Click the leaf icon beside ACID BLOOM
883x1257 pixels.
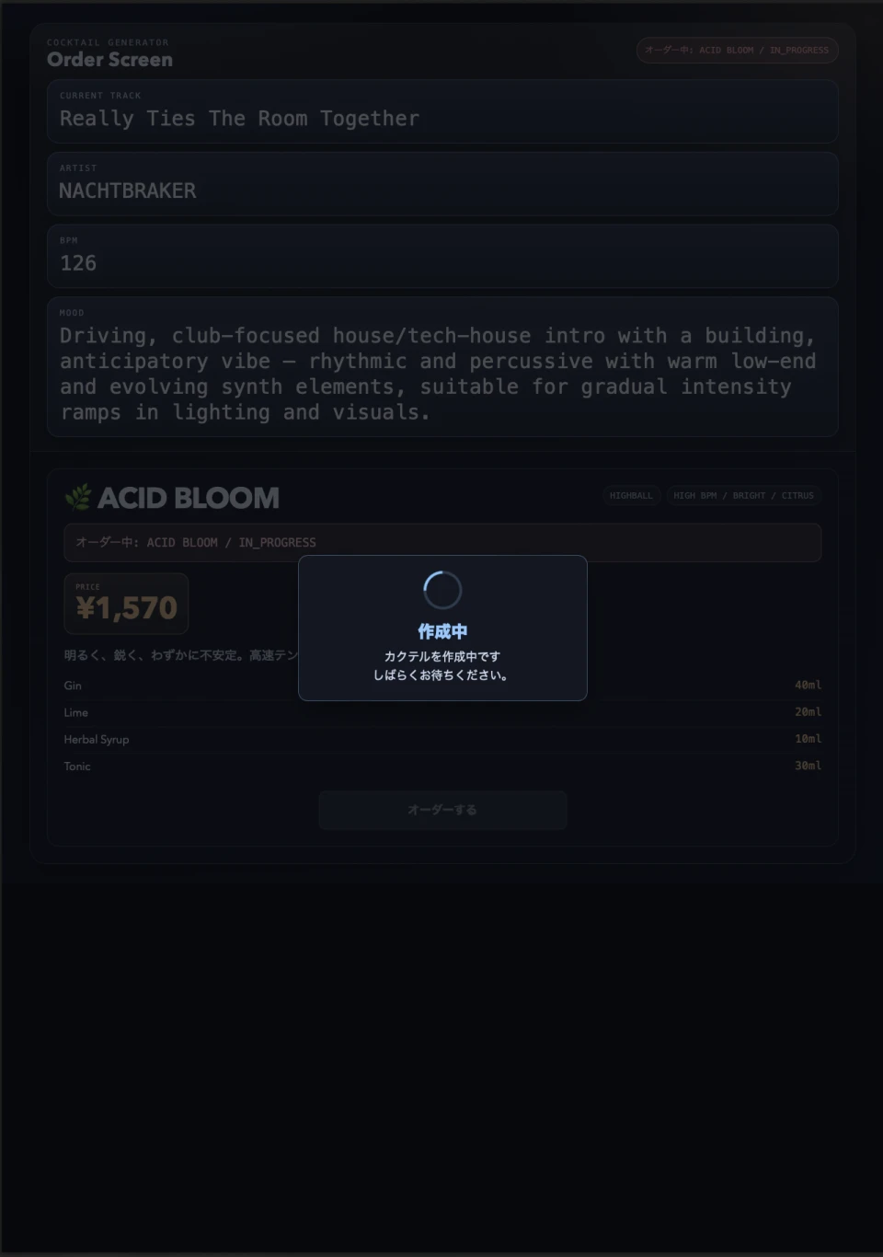[79, 497]
